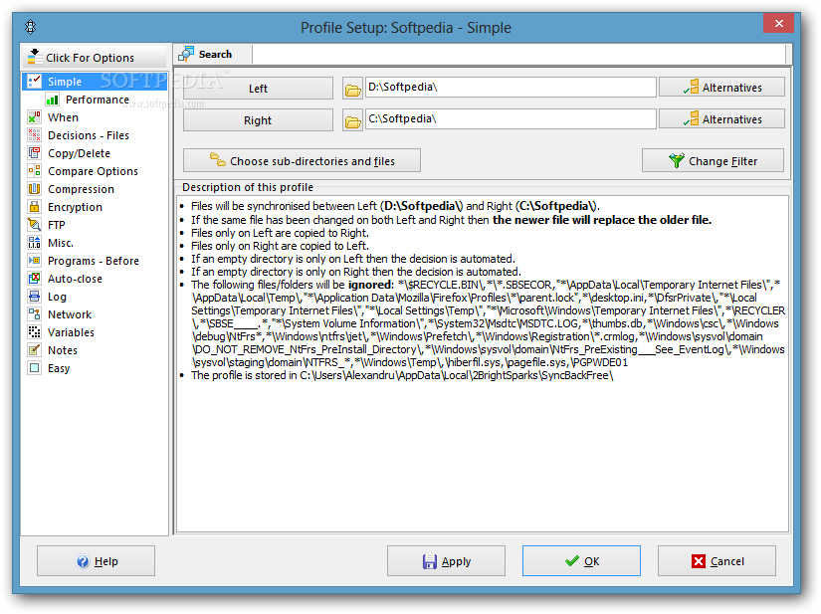The width and height of the screenshot is (821, 614).
Task: Browse for Right folder using folder icon
Action: [x=353, y=121]
